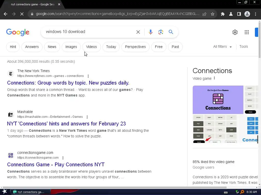This screenshot has height=195, width=261.
Task: Submit search with the magnifier icon
Action: point(171,32)
